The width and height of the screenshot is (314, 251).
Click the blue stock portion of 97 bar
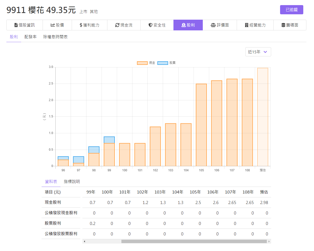pyautogui.click(x=79, y=160)
